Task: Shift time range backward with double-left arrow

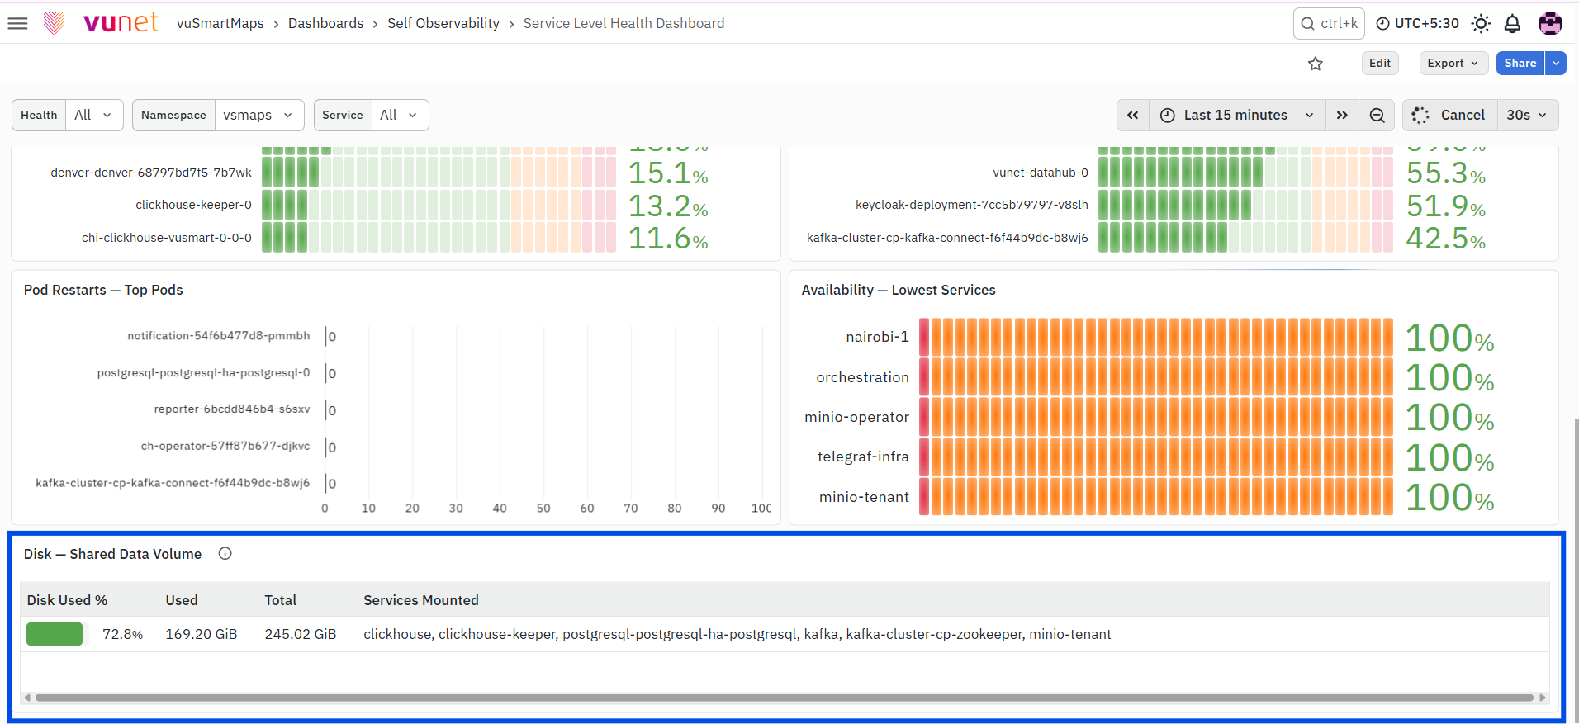Action: [1133, 115]
